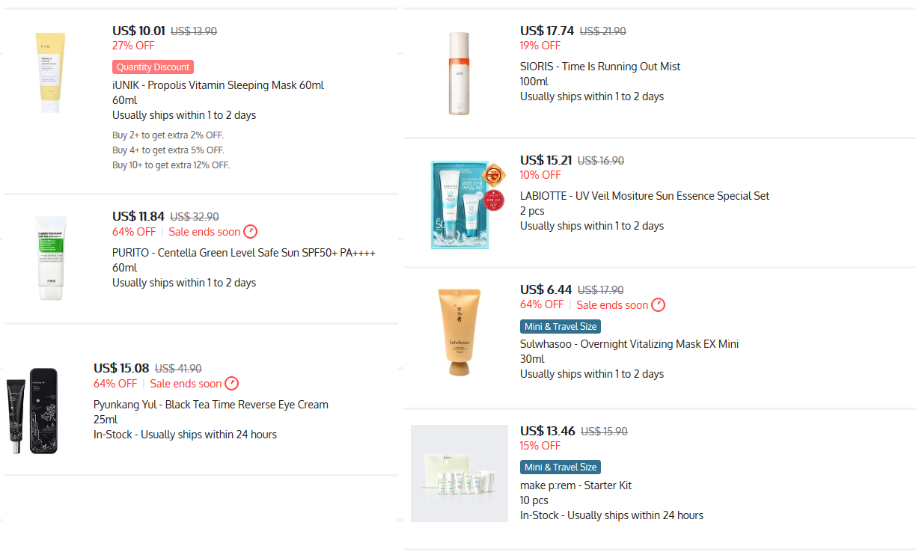Open the Sulwhasoo mask tube image
The height and width of the screenshot is (558, 916).
[459, 331]
